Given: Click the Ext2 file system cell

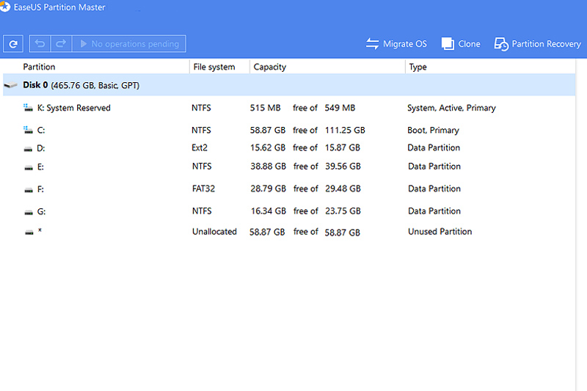Looking at the screenshot, I should tap(199, 147).
